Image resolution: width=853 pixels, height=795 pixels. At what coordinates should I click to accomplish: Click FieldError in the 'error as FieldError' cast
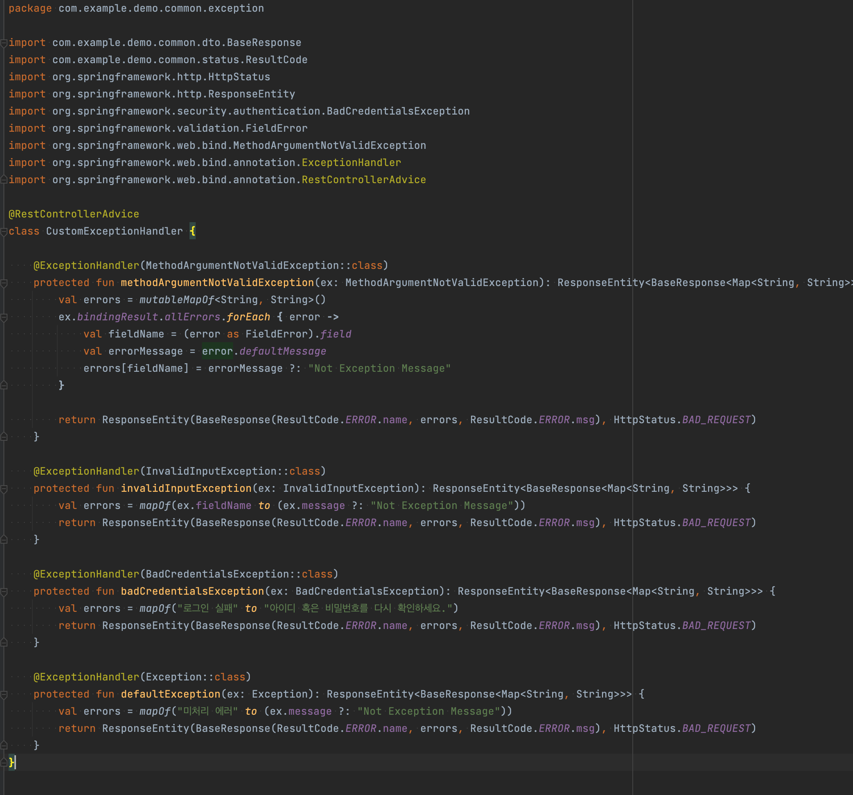[x=276, y=334]
